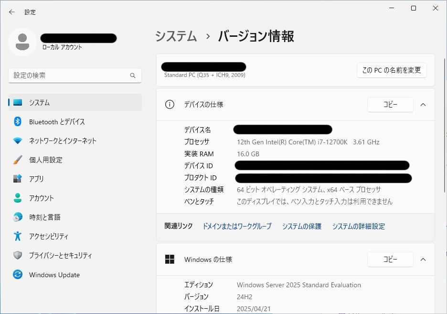447x314 pixels.
Task: Click the 個人用設定 paintbrush icon
Action: click(18, 160)
